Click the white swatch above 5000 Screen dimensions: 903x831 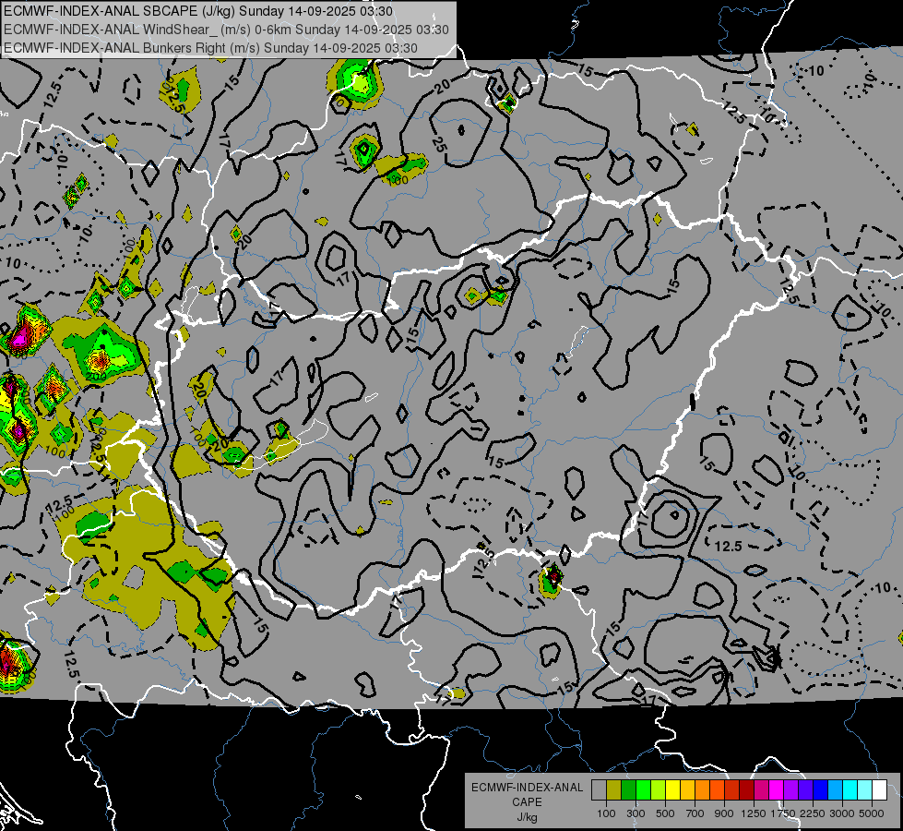[x=879, y=790]
